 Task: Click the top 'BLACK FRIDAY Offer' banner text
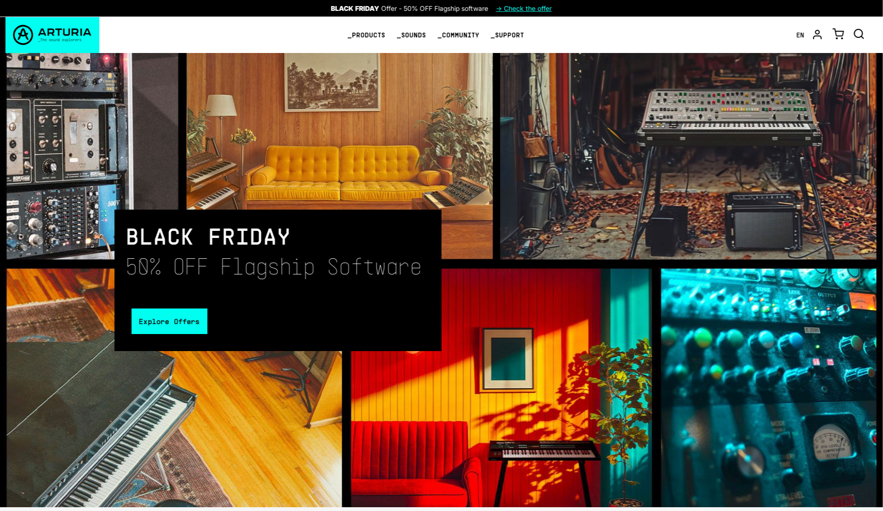pos(409,9)
